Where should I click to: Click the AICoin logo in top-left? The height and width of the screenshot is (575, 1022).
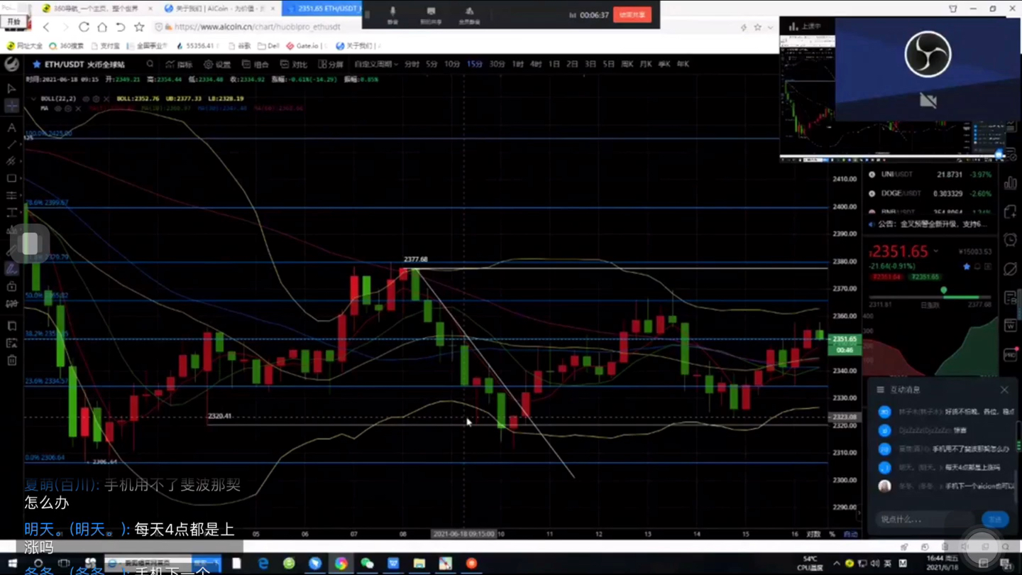click(x=11, y=64)
